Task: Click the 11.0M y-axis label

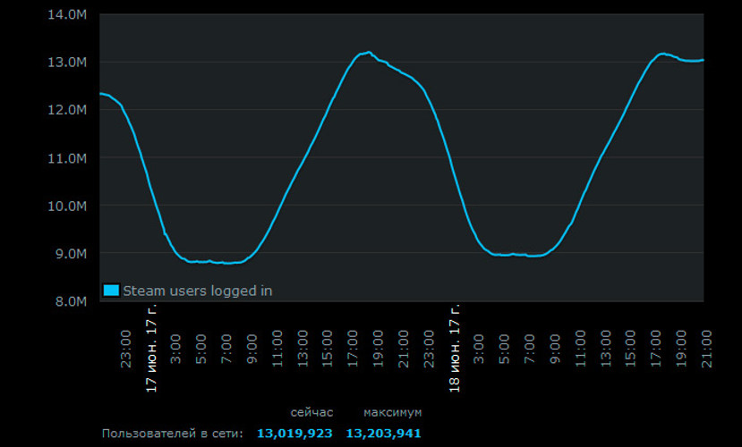Action: tap(67, 158)
